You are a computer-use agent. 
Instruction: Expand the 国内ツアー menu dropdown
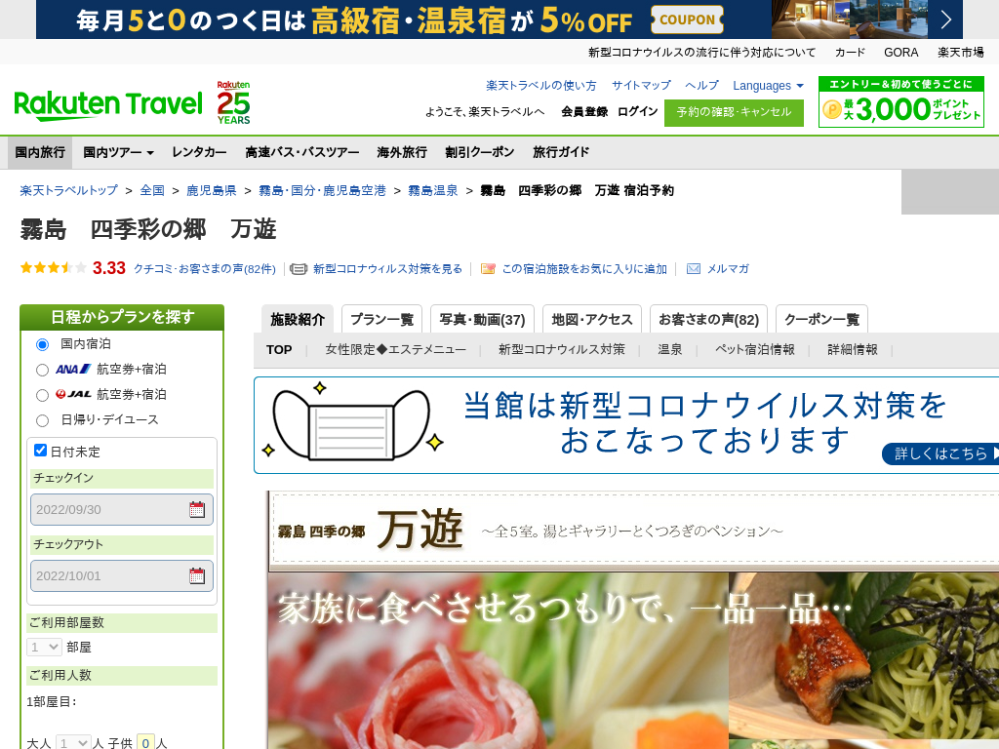118,152
